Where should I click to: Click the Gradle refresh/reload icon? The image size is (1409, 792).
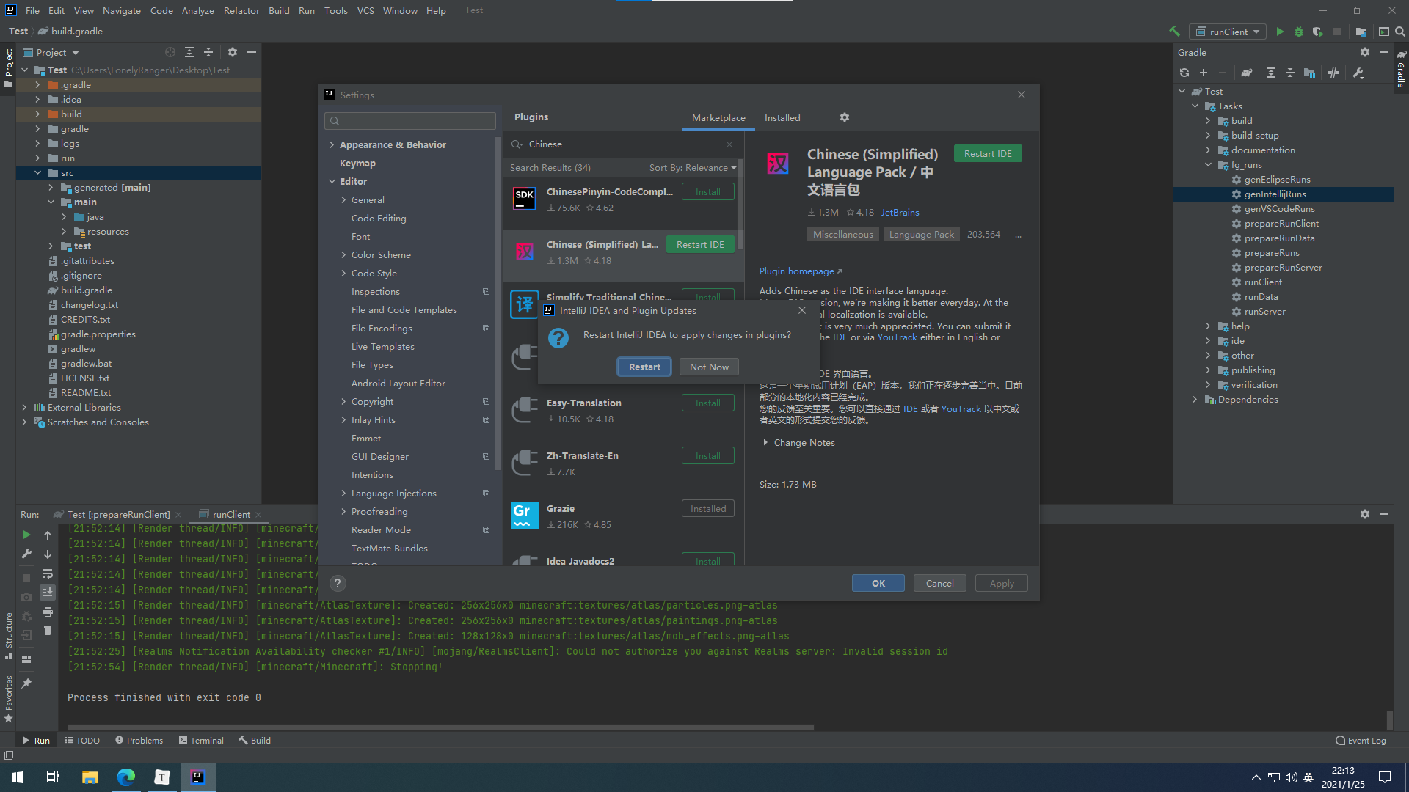(1184, 73)
